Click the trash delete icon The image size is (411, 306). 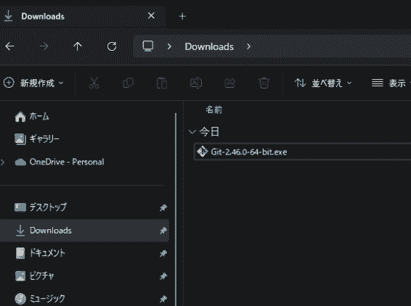[x=264, y=83]
